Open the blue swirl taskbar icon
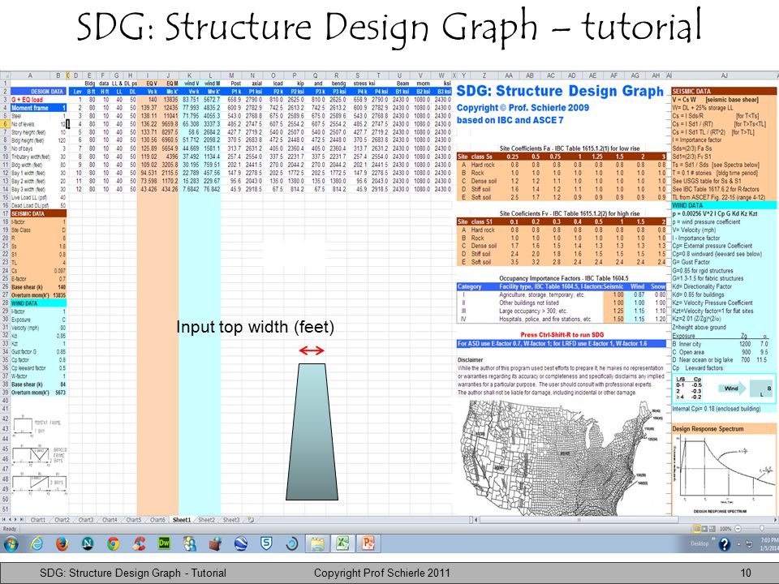 tap(291, 543)
